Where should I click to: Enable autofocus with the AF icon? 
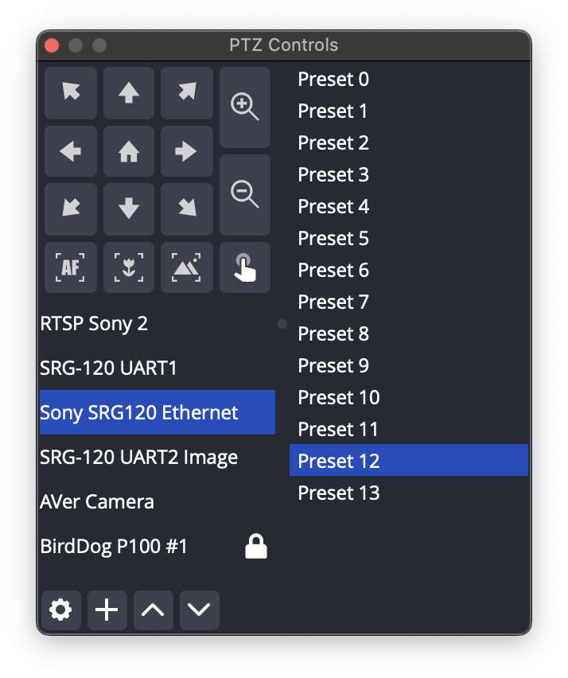pos(70,267)
